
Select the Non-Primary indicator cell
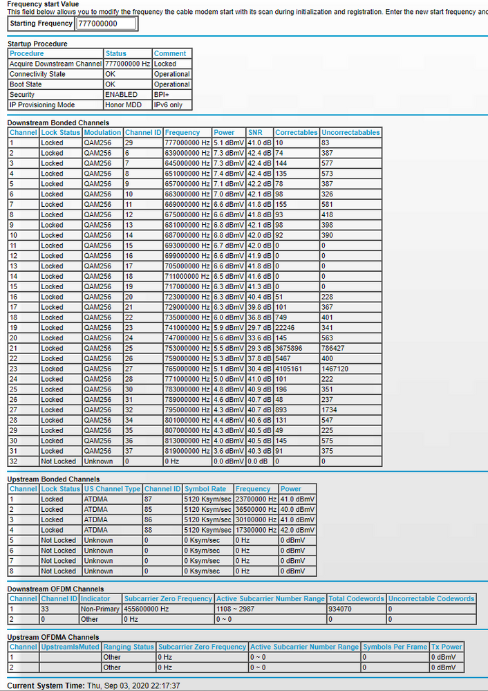100,609
